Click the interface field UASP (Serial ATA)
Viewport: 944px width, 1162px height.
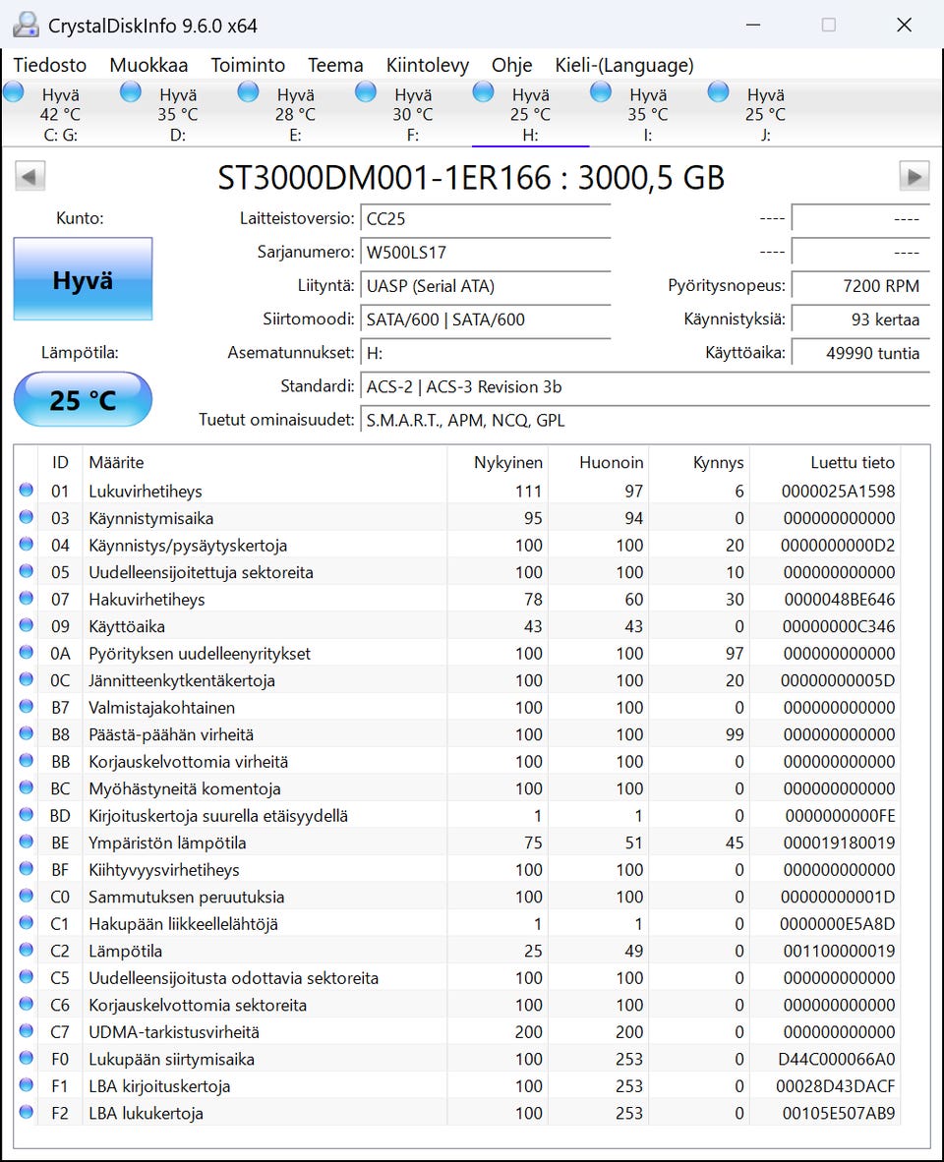coord(486,286)
